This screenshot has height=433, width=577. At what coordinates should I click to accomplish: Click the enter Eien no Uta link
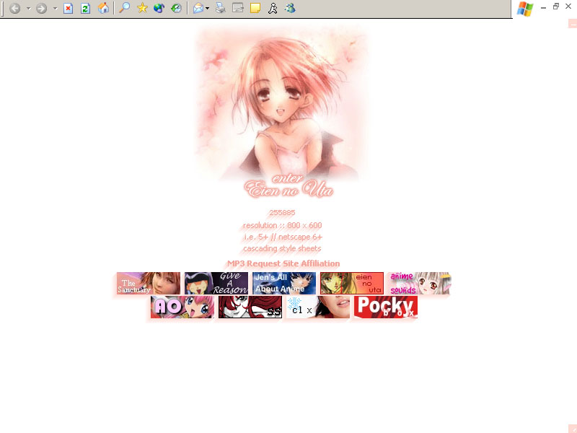289,186
